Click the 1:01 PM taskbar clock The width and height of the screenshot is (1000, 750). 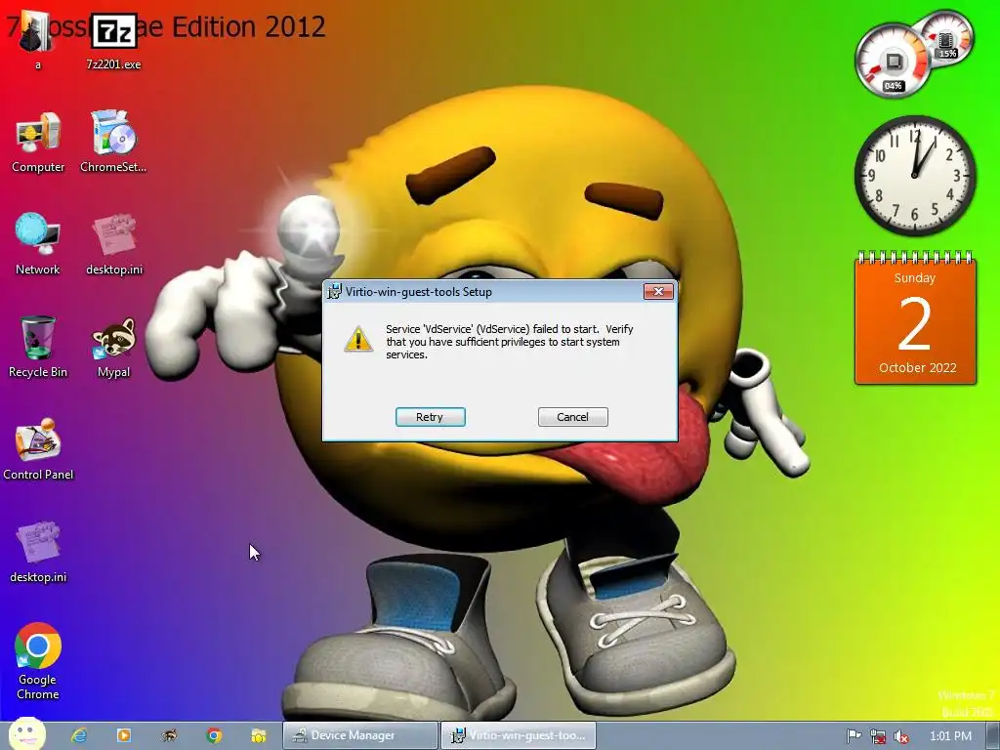pyautogui.click(x=951, y=736)
